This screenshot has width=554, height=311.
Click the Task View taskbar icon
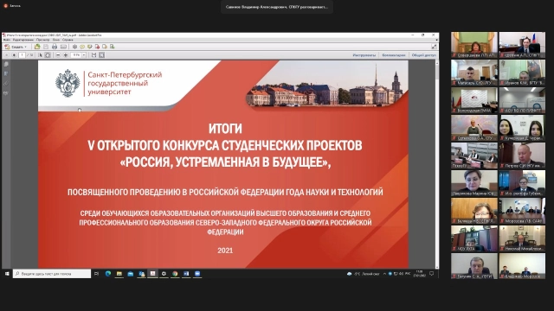click(96, 274)
